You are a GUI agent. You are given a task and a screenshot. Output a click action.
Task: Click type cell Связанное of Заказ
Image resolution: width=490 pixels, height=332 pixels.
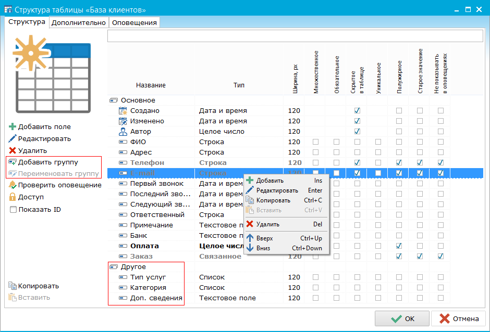tap(220, 257)
